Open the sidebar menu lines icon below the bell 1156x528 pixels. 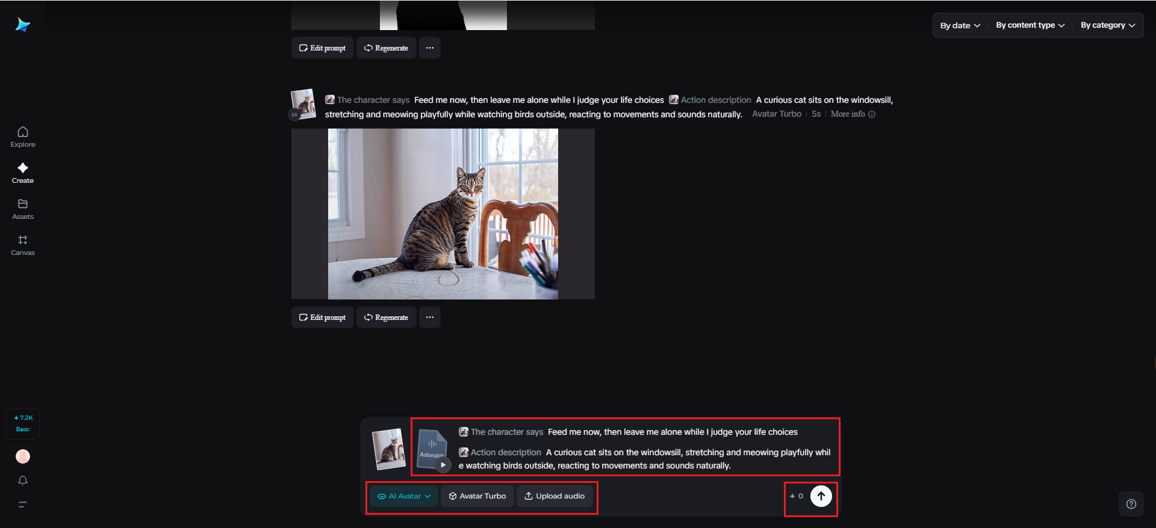tap(23, 505)
